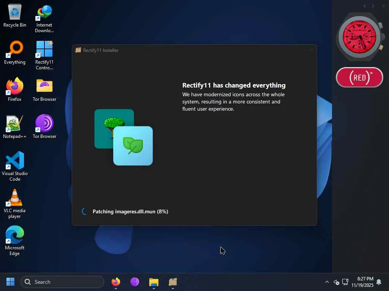Viewport: 389px width, 291px height.
Task: Click the Patching imageres.dll.mun status text
Action: click(130, 211)
